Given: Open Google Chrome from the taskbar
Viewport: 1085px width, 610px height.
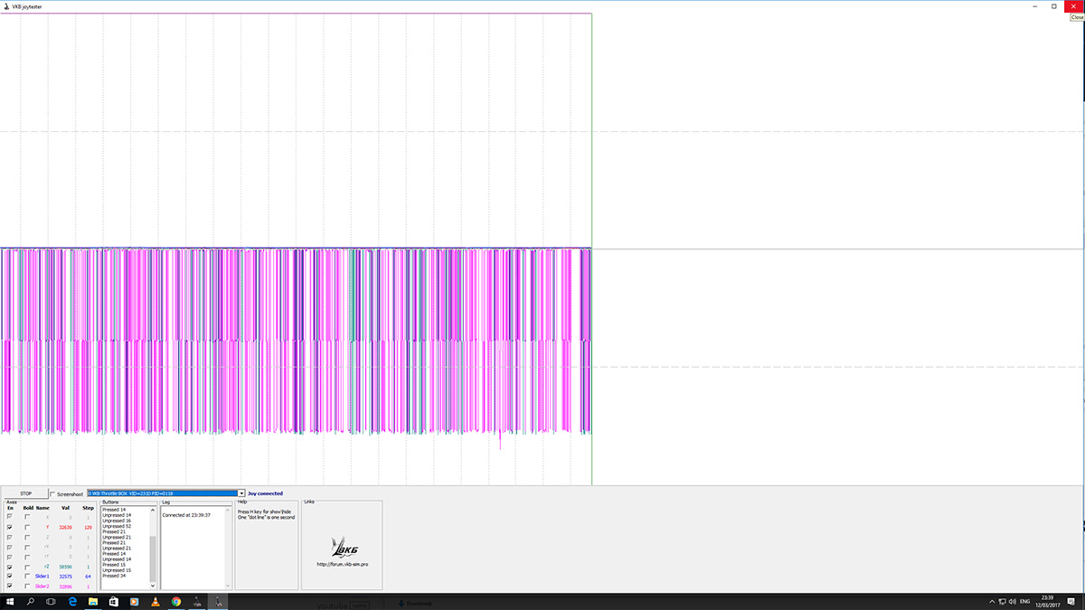Looking at the screenshot, I should [176, 601].
